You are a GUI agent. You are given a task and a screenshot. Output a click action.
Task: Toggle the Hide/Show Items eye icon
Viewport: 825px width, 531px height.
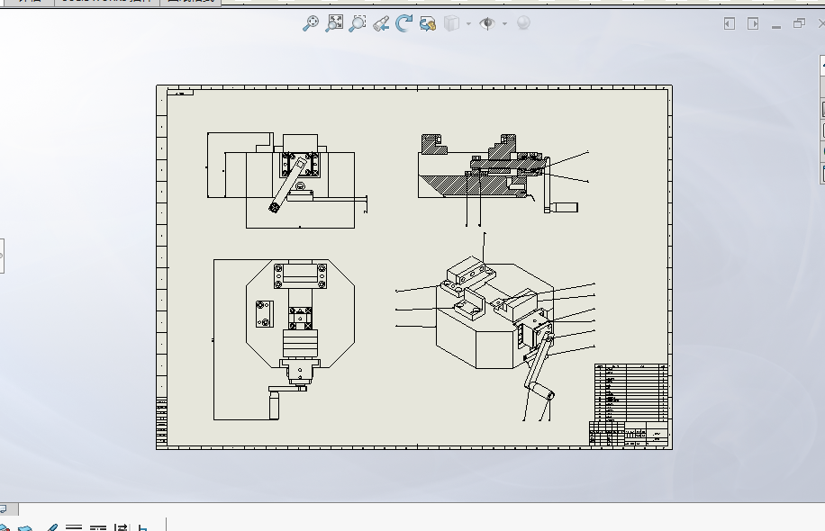point(487,23)
